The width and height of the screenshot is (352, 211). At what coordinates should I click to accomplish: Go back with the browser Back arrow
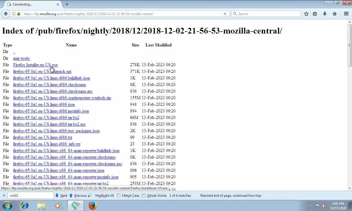coord(6,14)
